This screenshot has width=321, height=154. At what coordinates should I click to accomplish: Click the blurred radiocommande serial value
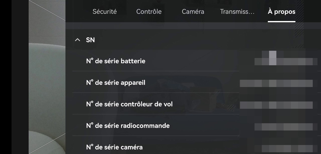click(x=284, y=127)
